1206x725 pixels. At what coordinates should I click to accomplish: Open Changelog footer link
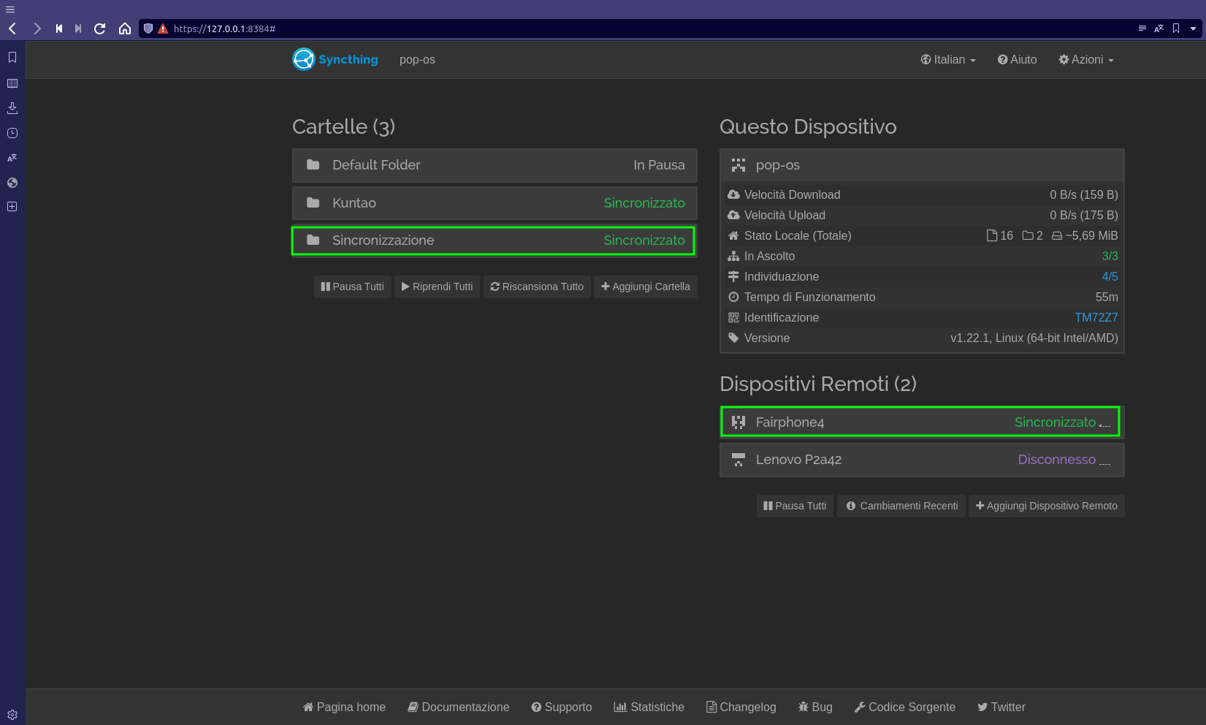point(741,707)
